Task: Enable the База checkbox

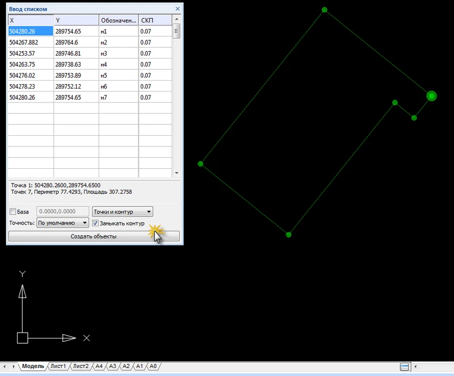Action: (x=13, y=212)
